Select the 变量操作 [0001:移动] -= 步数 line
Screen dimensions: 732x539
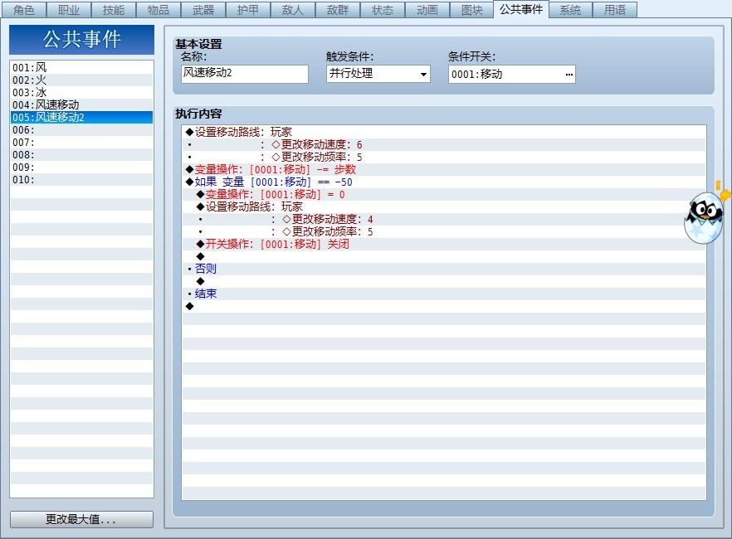(443, 169)
